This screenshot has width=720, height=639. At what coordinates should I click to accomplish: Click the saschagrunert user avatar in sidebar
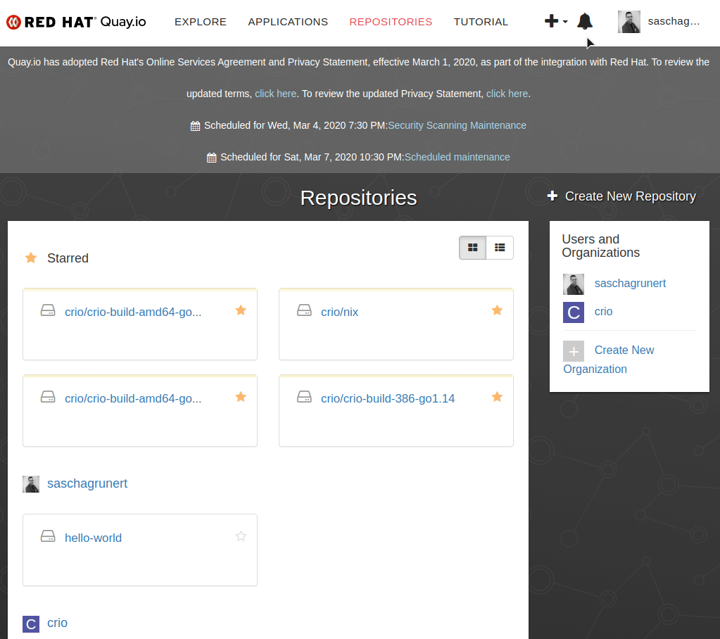pyautogui.click(x=573, y=284)
